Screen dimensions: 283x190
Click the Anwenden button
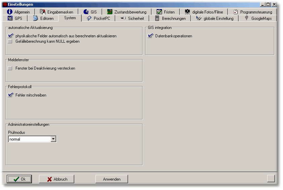click(x=112, y=179)
